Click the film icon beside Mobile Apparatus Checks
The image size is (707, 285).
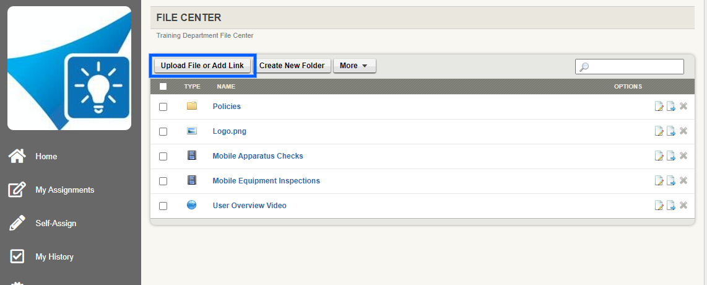point(192,156)
